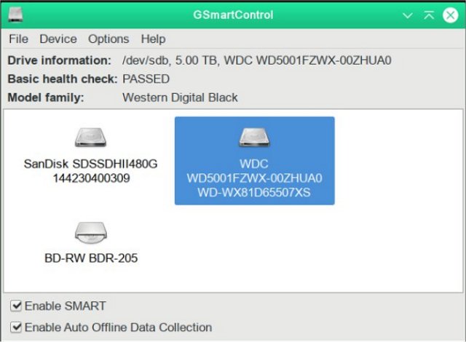Click the SanDisk serial number 144230400309
The image size is (466, 342).
[x=91, y=178]
